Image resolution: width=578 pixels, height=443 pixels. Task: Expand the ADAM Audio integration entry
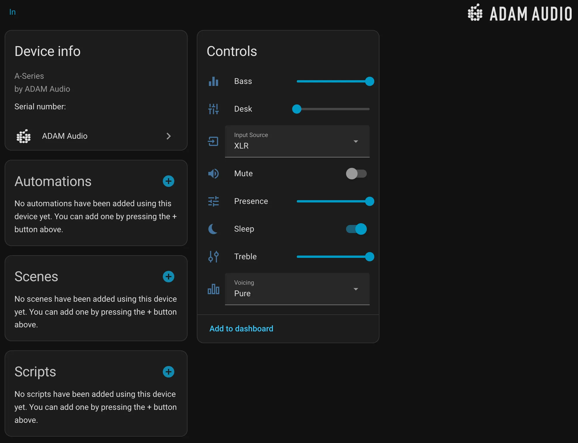tap(96, 136)
